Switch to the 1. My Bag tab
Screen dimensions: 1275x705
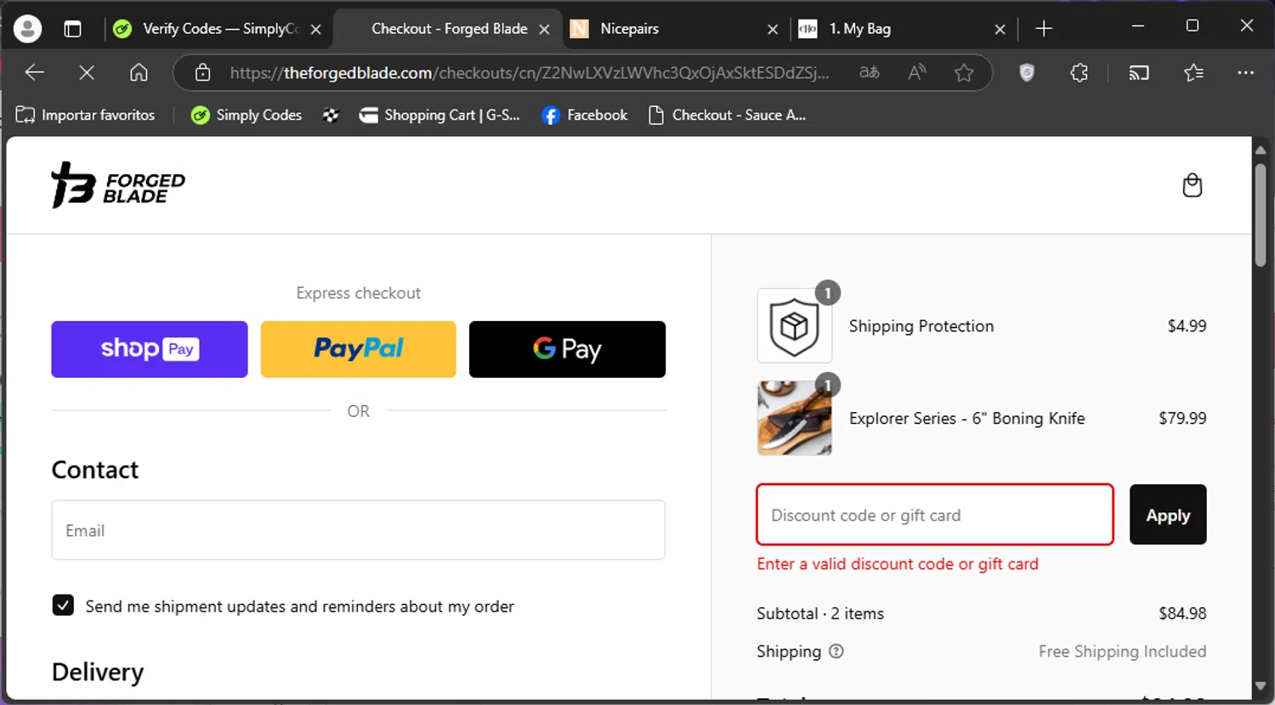point(903,29)
